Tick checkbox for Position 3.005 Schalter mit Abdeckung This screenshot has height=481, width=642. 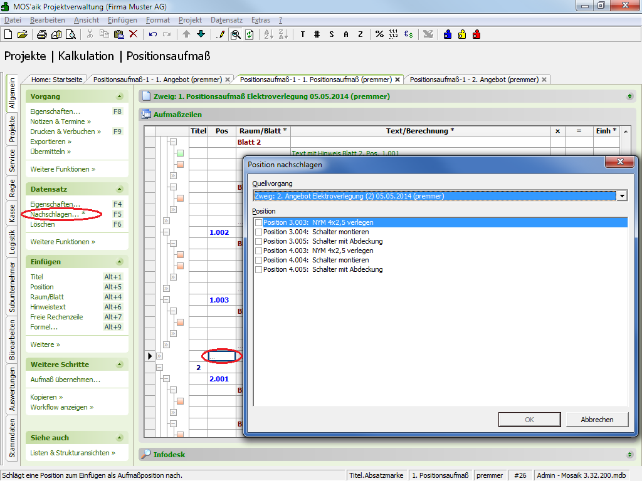tap(258, 241)
